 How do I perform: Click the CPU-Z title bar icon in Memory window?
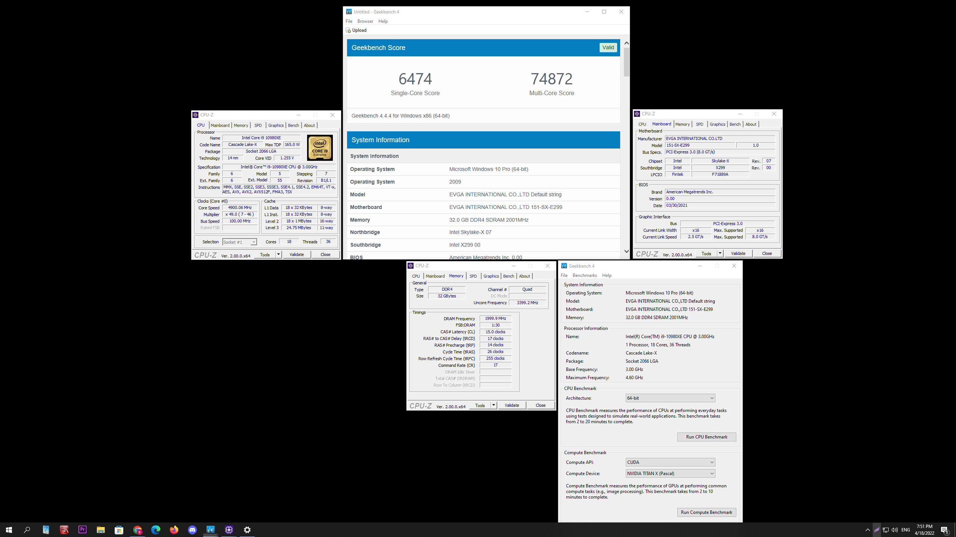411,266
